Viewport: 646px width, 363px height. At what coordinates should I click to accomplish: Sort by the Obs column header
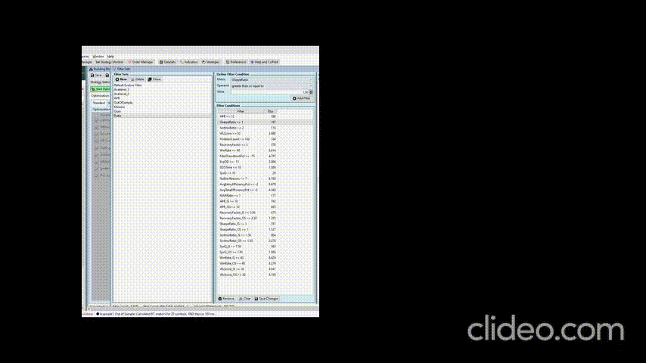click(x=270, y=111)
